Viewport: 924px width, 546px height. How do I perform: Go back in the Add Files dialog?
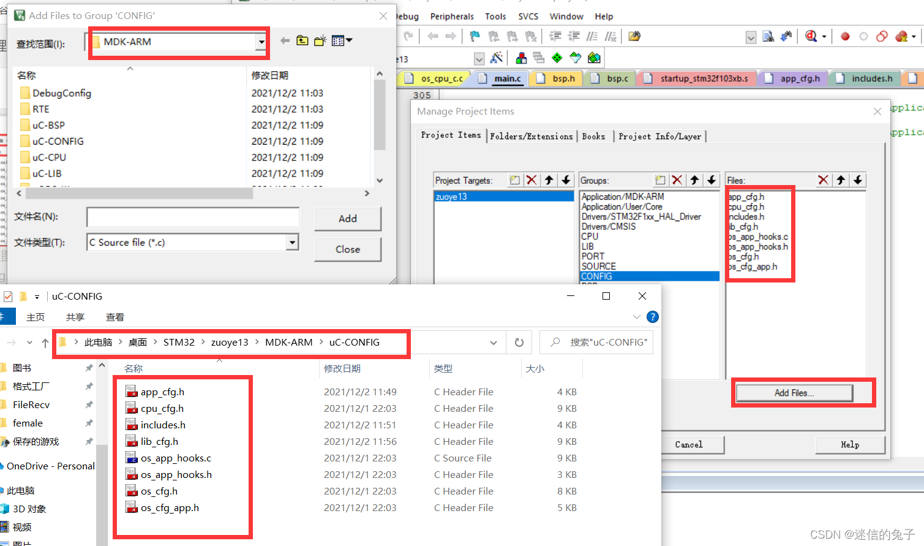click(x=285, y=40)
